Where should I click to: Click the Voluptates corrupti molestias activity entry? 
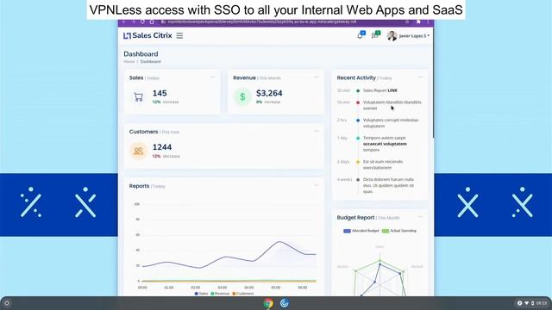pos(391,123)
